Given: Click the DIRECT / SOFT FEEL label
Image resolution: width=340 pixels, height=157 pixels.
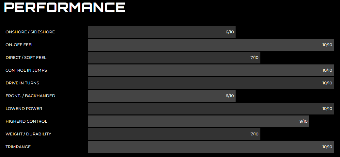Looking at the screenshot, I should click(x=26, y=58).
